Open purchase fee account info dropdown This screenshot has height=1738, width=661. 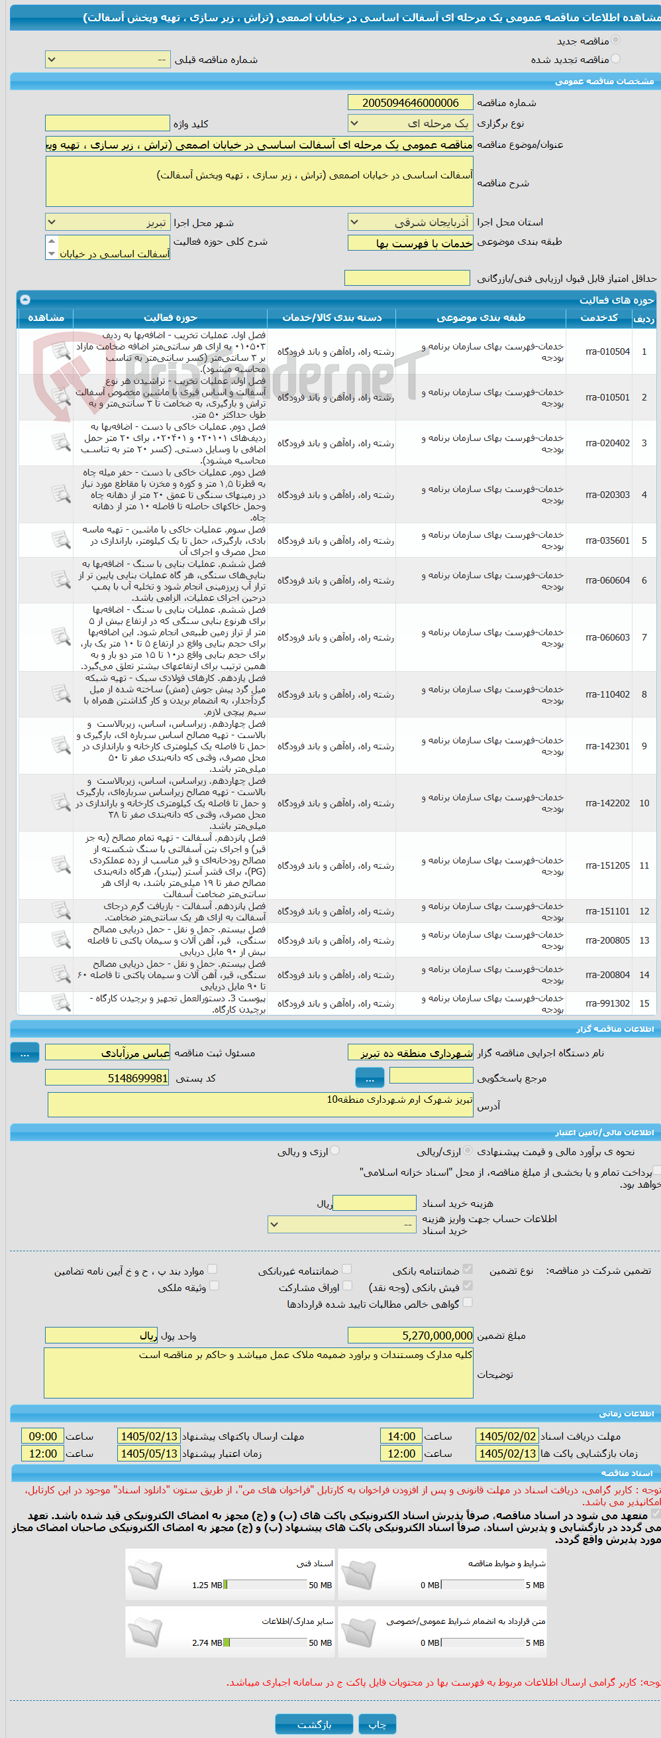click(x=342, y=1224)
